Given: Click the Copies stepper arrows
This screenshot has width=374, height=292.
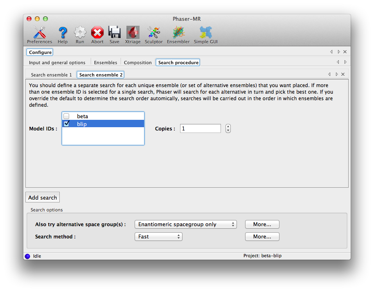Looking at the screenshot, I should (228, 128).
